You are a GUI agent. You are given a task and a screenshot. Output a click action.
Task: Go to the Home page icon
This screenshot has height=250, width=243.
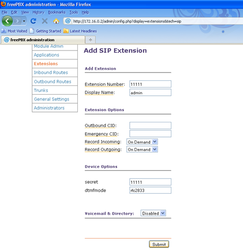pyautogui.click(x=56, y=21)
